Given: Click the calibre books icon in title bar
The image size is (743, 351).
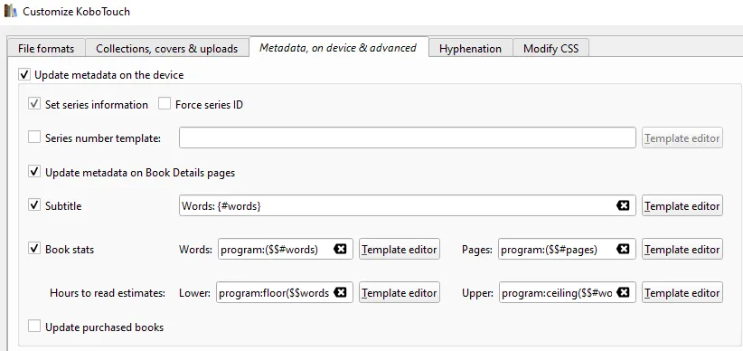Looking at the screenshot, I should click(11, 11).
